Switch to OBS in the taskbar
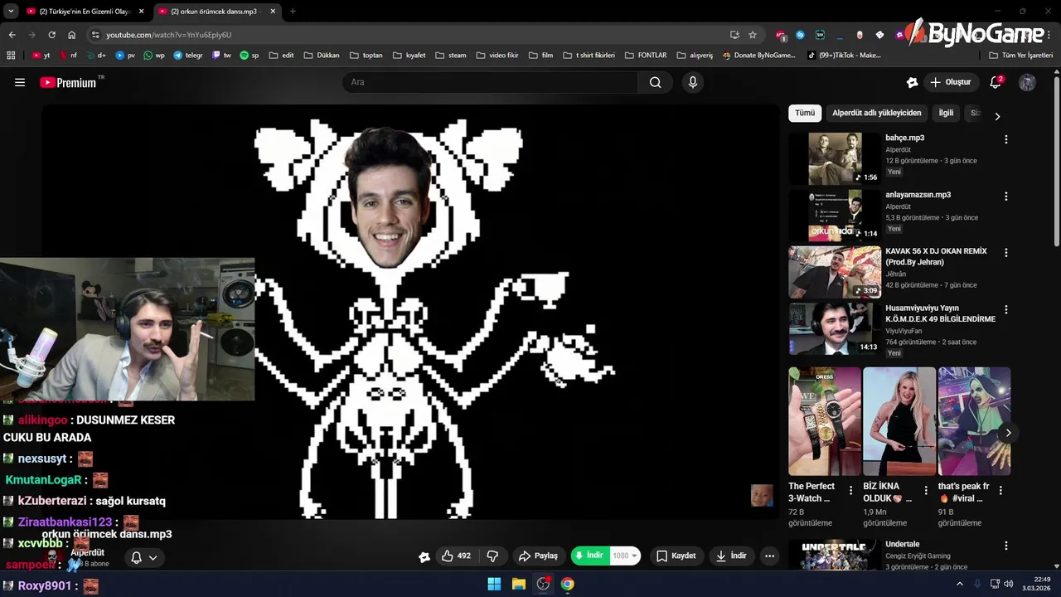Image resolution: width=1061 pixels, height=597 pixels. pyautogui.click(x=543, y=584)
